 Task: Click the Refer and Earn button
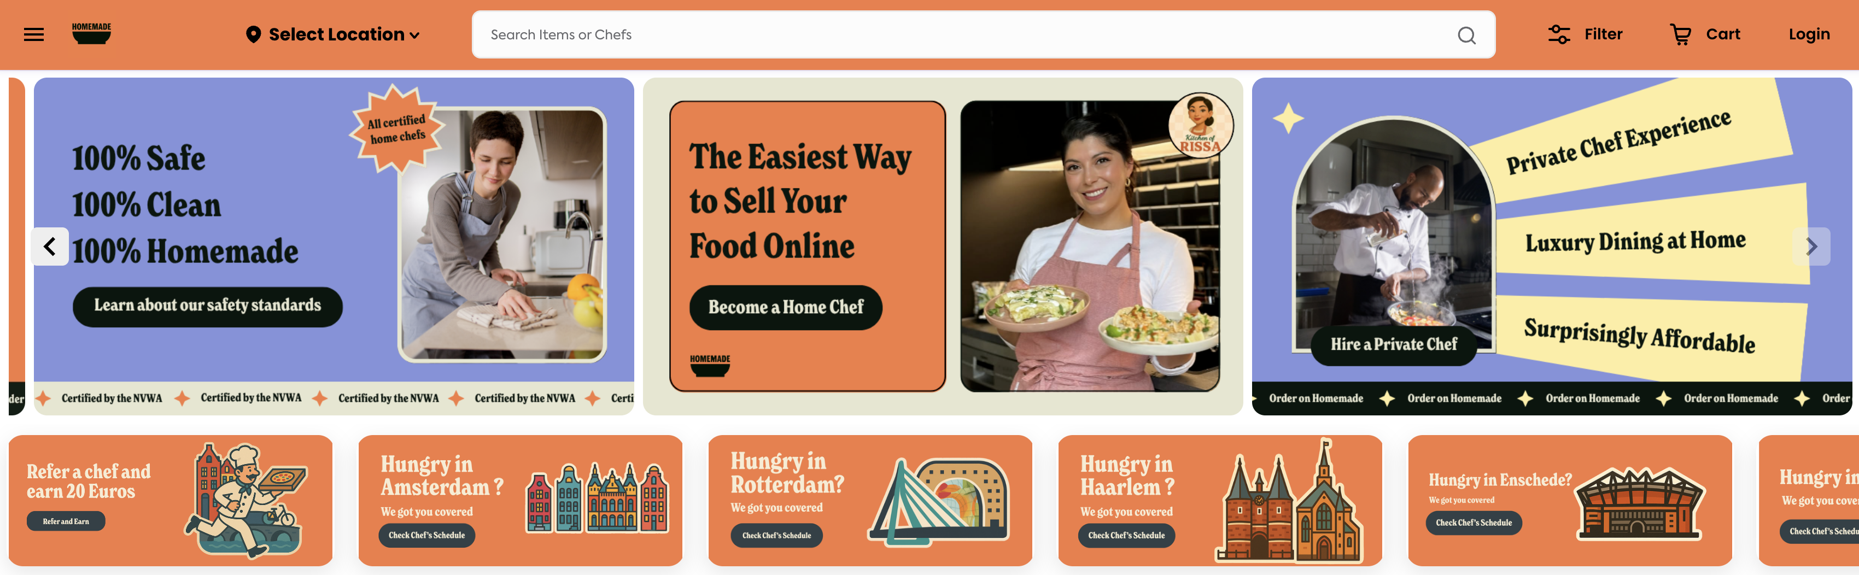click(66, 521)
